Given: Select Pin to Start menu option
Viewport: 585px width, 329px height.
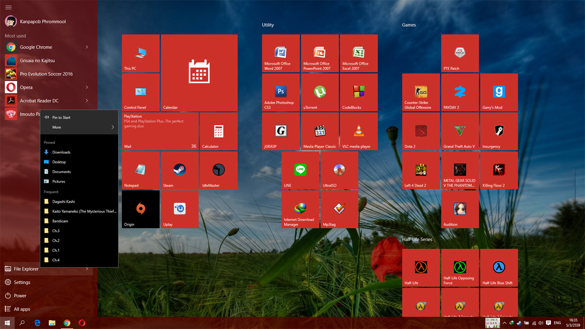Looking at the screenshot, I should (x=61, y=117).
